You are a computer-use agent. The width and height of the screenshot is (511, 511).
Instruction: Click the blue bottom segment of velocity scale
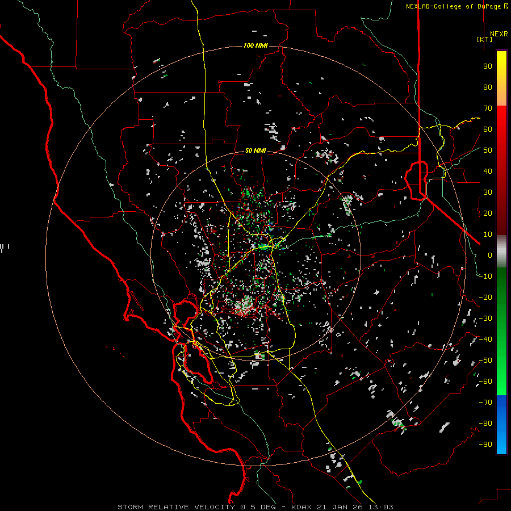501,424
